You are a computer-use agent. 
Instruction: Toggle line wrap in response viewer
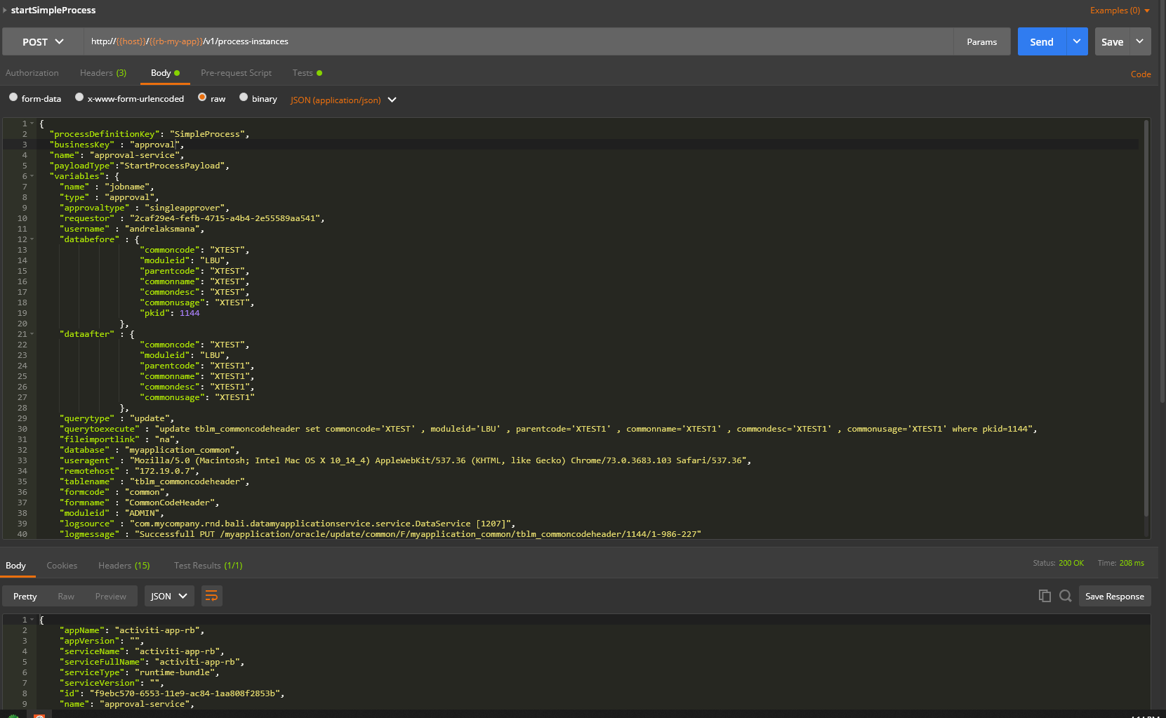tap(211, 596)
